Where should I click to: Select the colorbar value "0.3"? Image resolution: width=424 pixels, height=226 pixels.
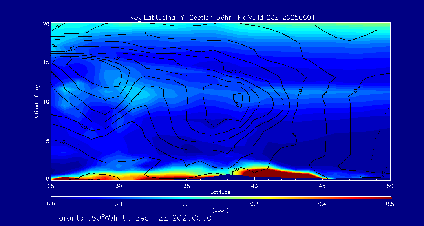click(254, 204)
